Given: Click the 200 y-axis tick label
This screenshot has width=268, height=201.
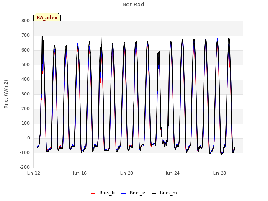Looking at the screenshot, I should 26,109.
